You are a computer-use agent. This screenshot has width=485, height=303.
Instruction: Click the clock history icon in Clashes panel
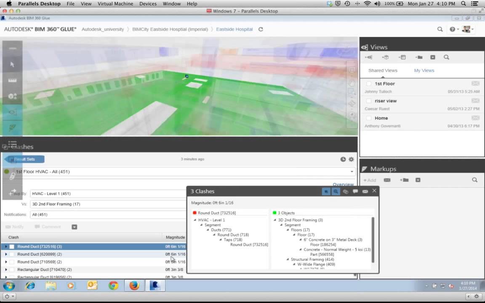pyautogui.click(x=343, y=159)
